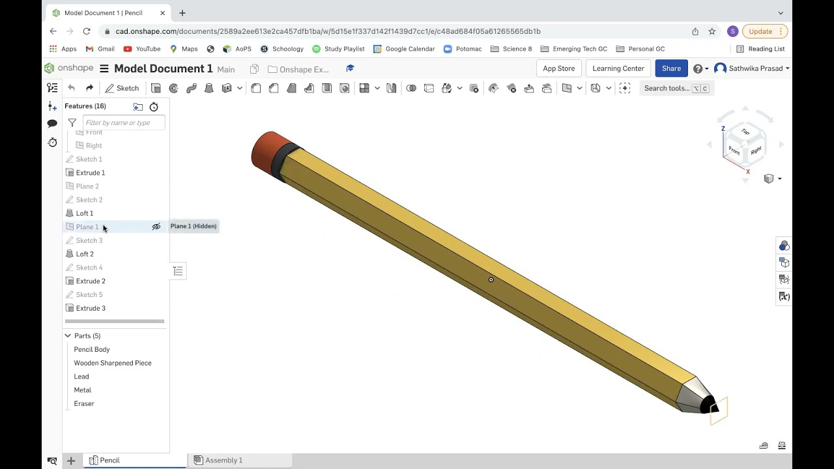
Task: Click the Redo arrow
Action: pyautogui.click(x=89, y=88)
